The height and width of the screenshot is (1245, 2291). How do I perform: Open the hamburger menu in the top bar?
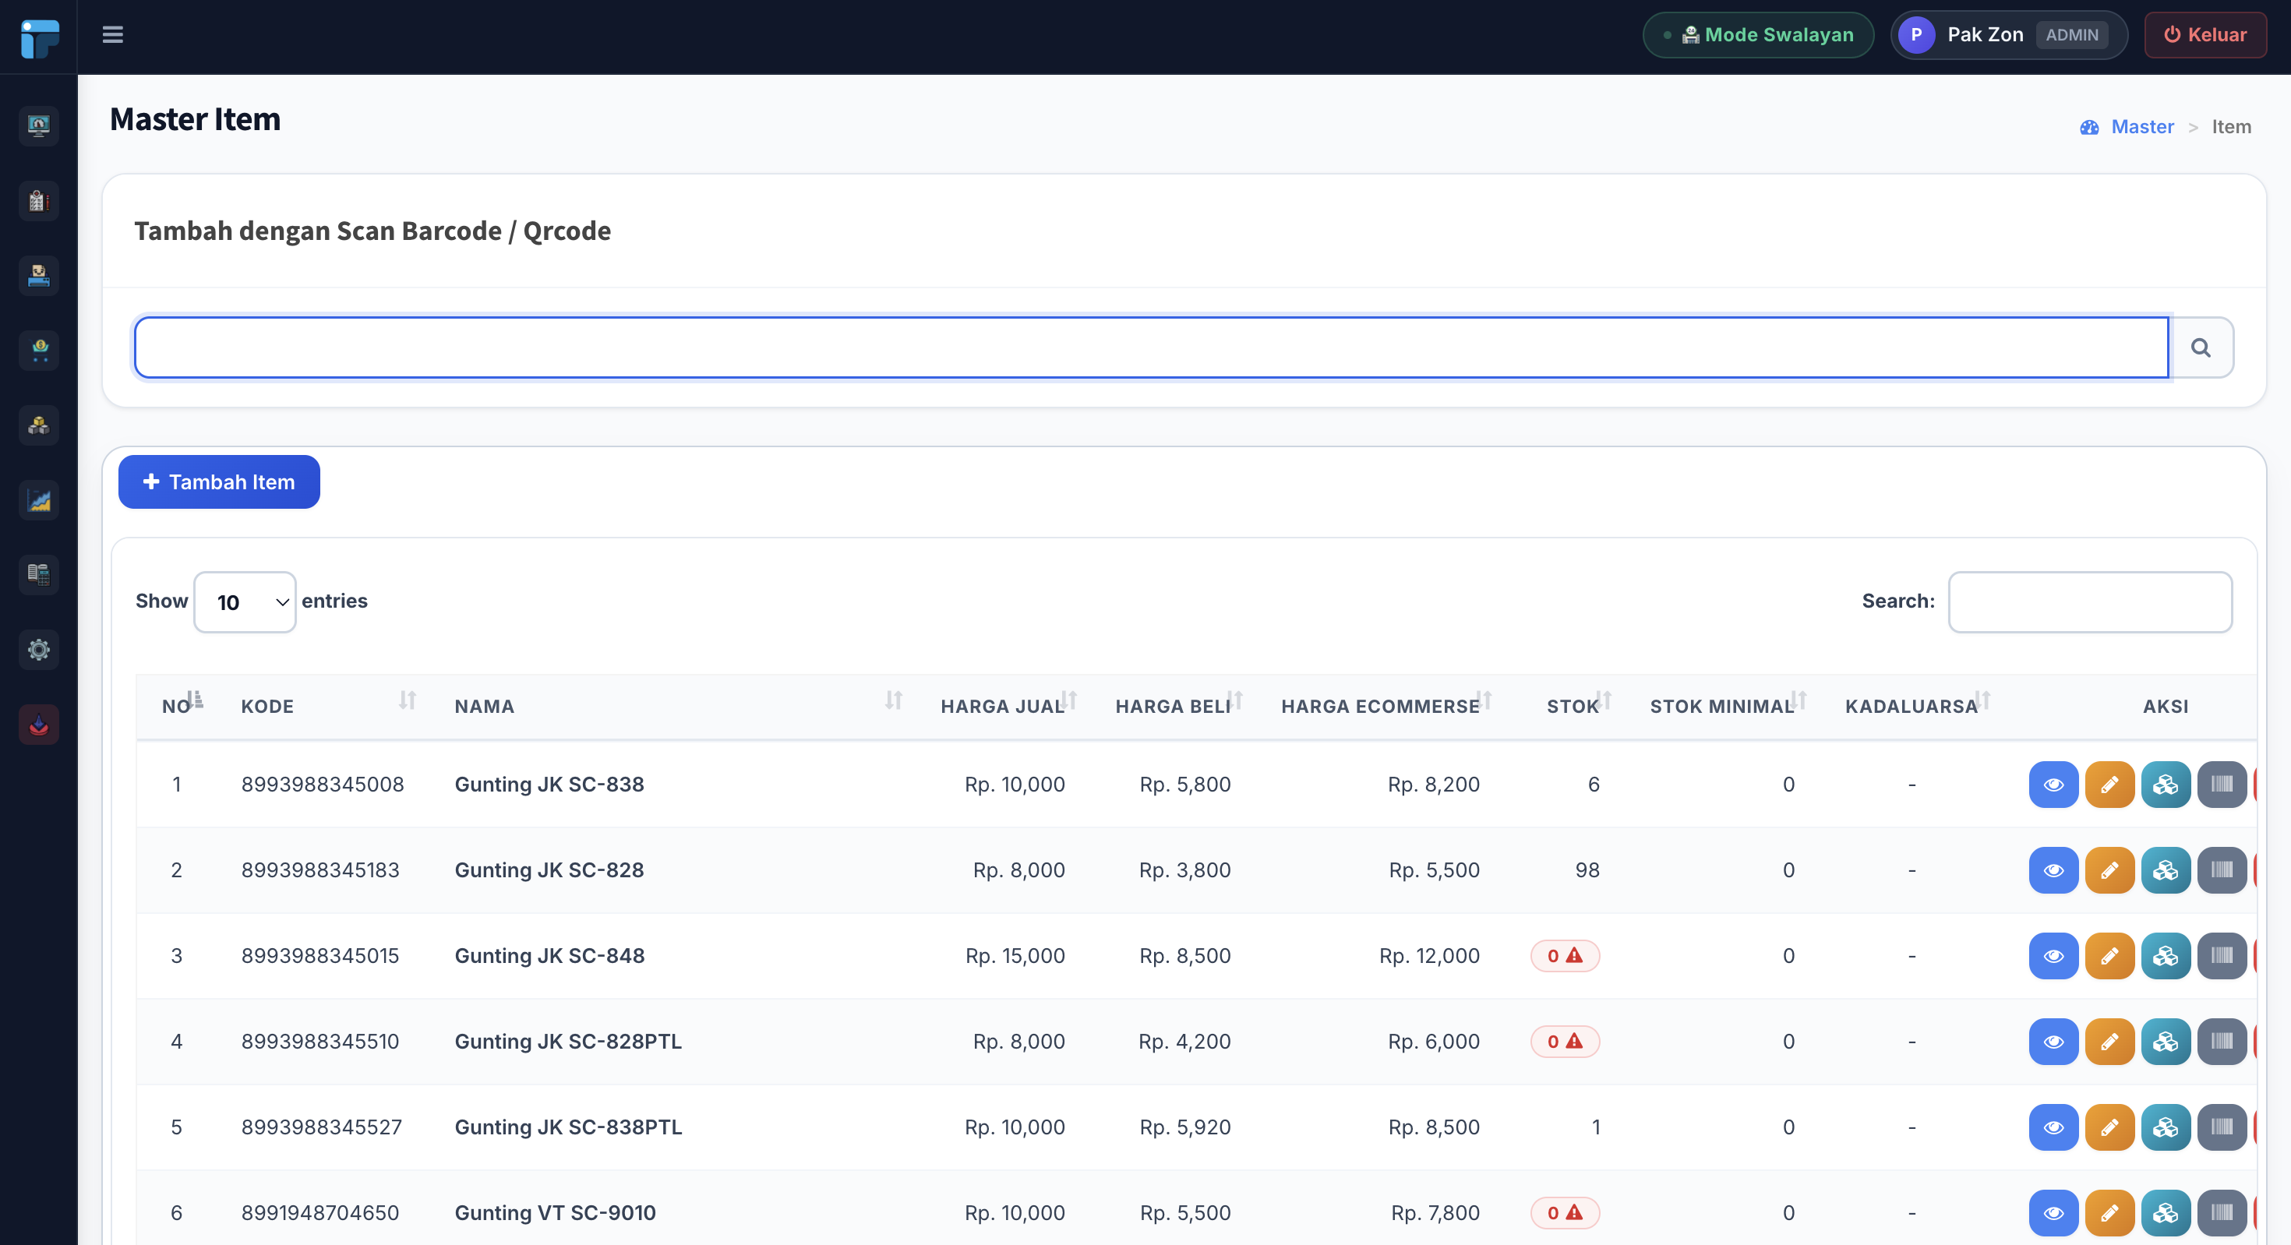pos(112,35)
